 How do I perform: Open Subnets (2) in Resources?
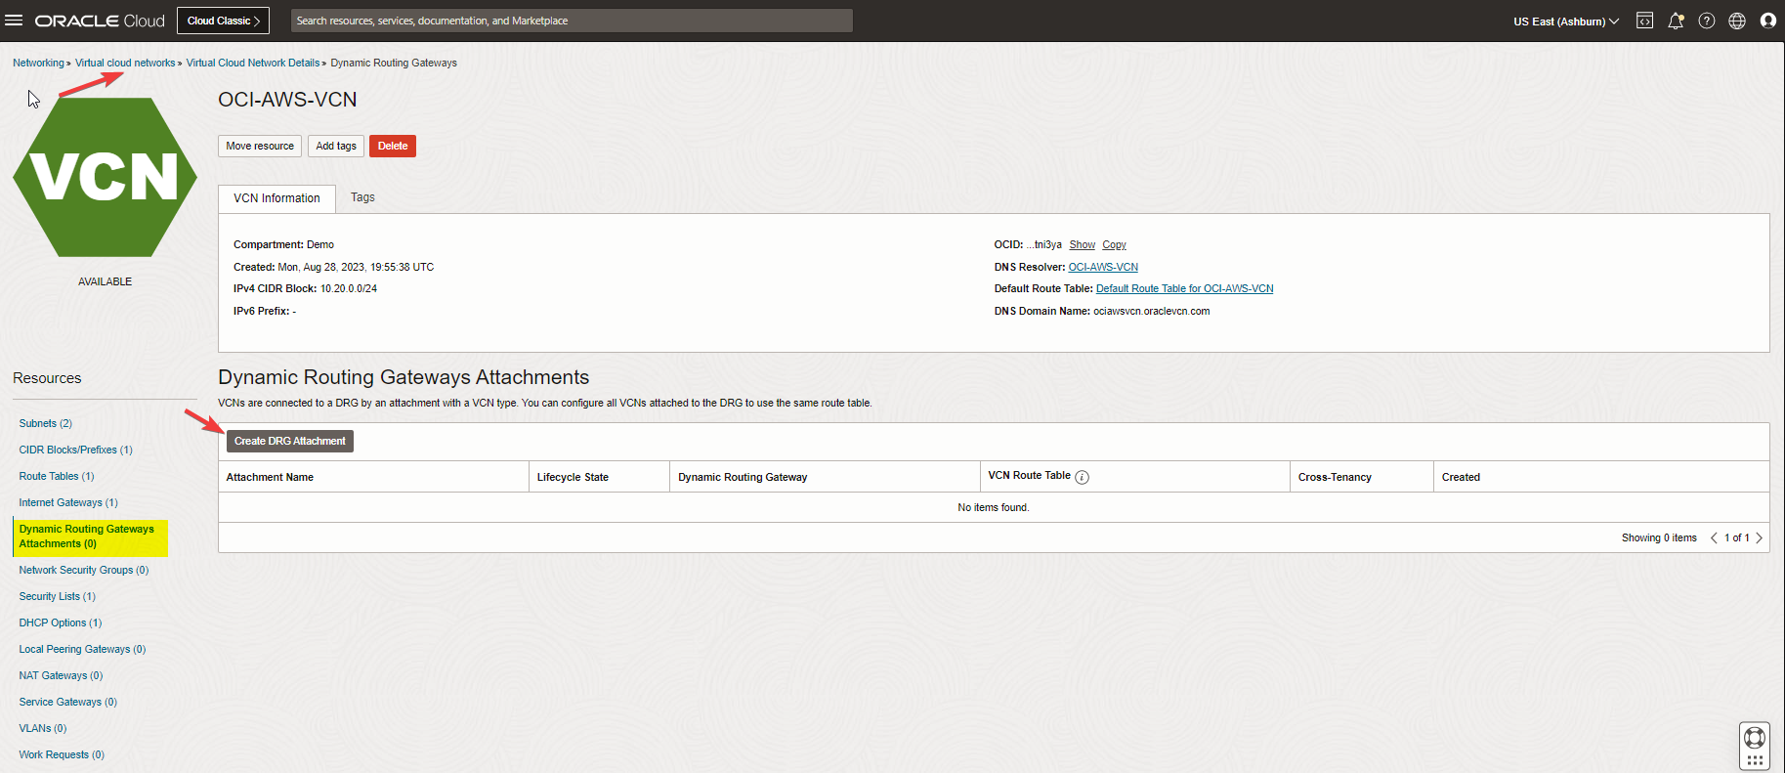tap(45, 423)
